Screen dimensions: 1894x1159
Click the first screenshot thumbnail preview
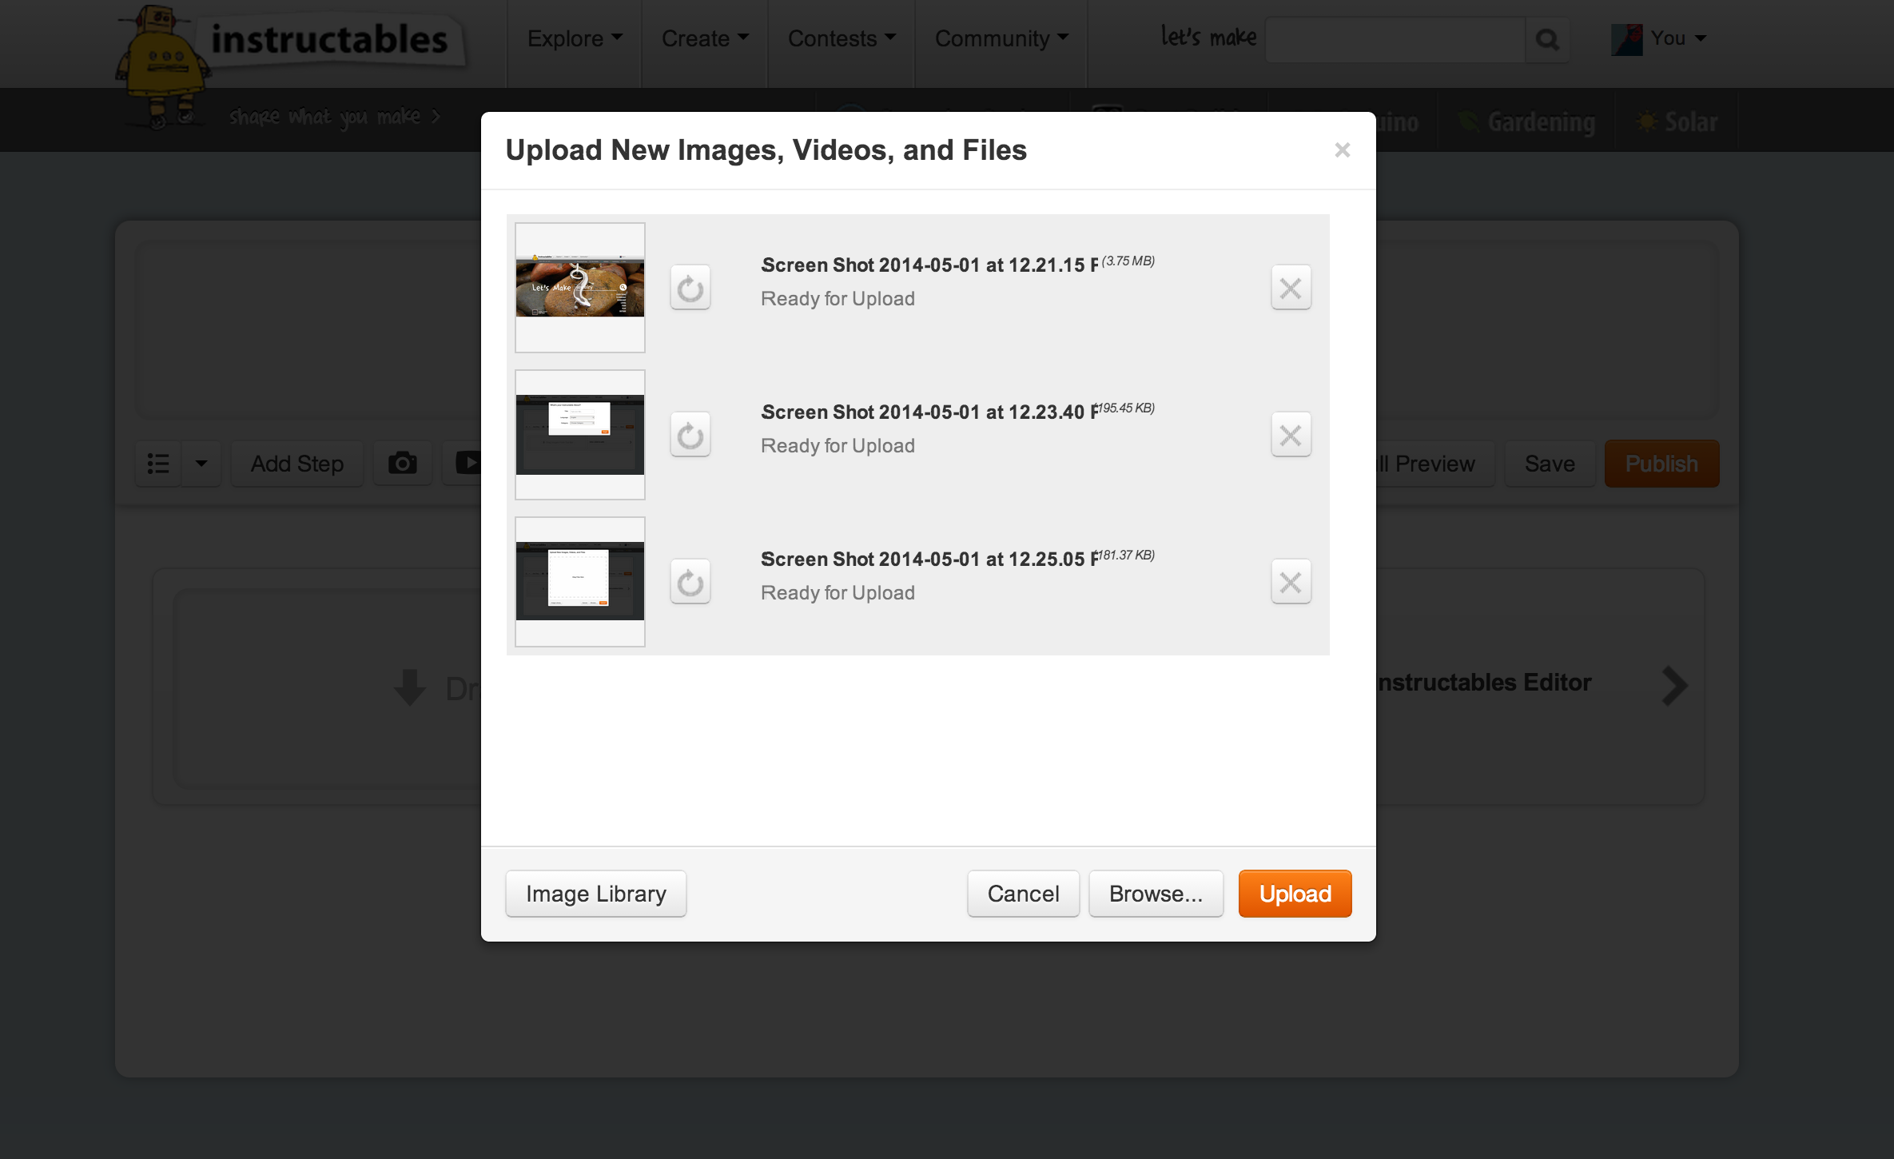click(579, 287)
